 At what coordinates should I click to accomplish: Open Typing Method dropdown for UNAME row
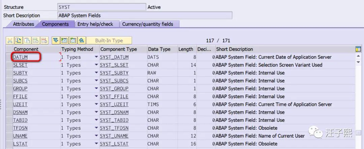tap(96, 136)
